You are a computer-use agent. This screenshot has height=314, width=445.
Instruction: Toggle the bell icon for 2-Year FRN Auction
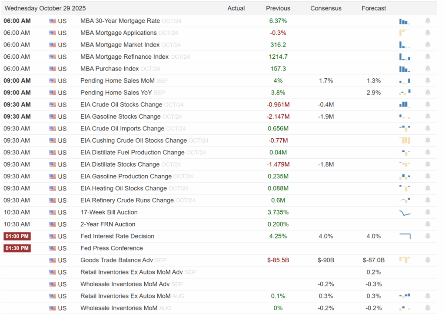(x=428, y=224)
